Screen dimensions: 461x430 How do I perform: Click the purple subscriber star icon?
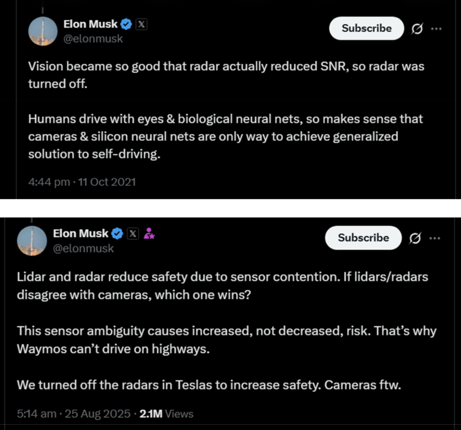point(149,234)
